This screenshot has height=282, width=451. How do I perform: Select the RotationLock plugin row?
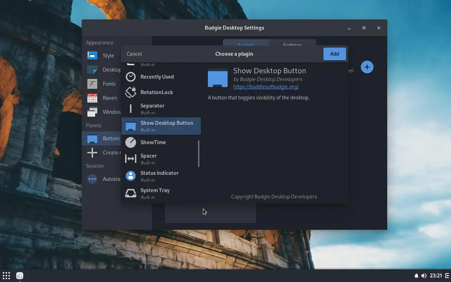[161, 92]
